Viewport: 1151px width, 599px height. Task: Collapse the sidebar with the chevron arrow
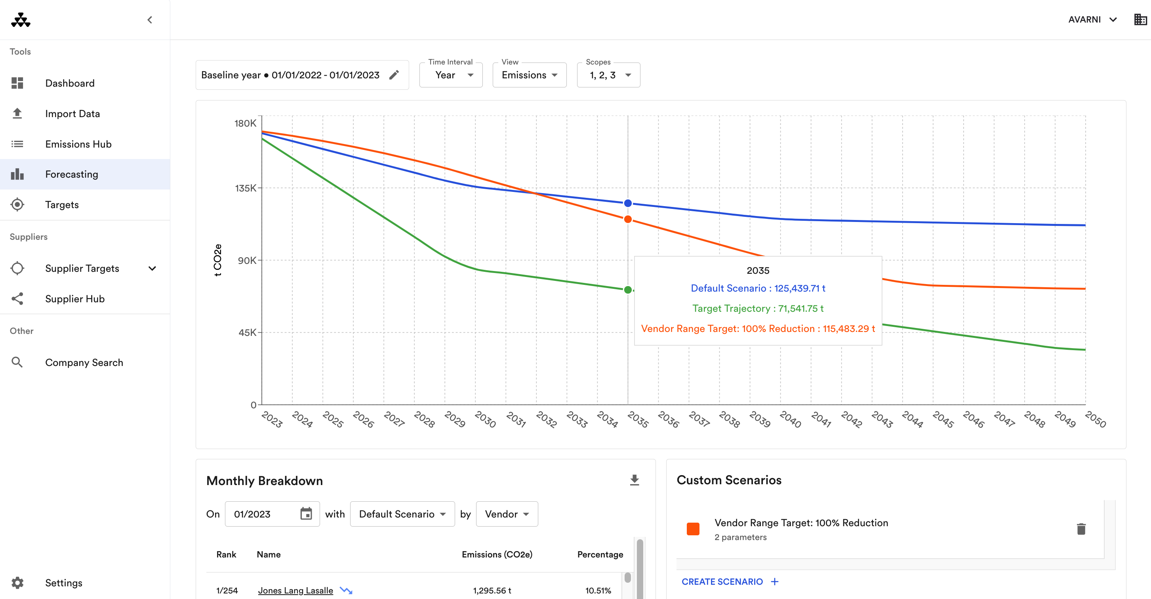pyautogui.click(x=150, y=20)
